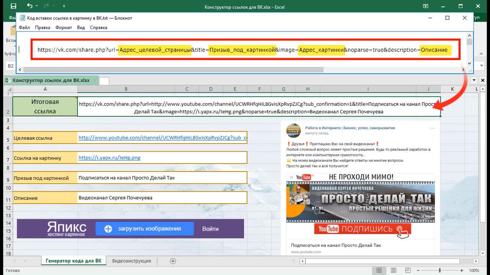Image resolution: width=490 pixels, height=275 pixels.
Task: Maximize the Notepad window
Action: 447,18
